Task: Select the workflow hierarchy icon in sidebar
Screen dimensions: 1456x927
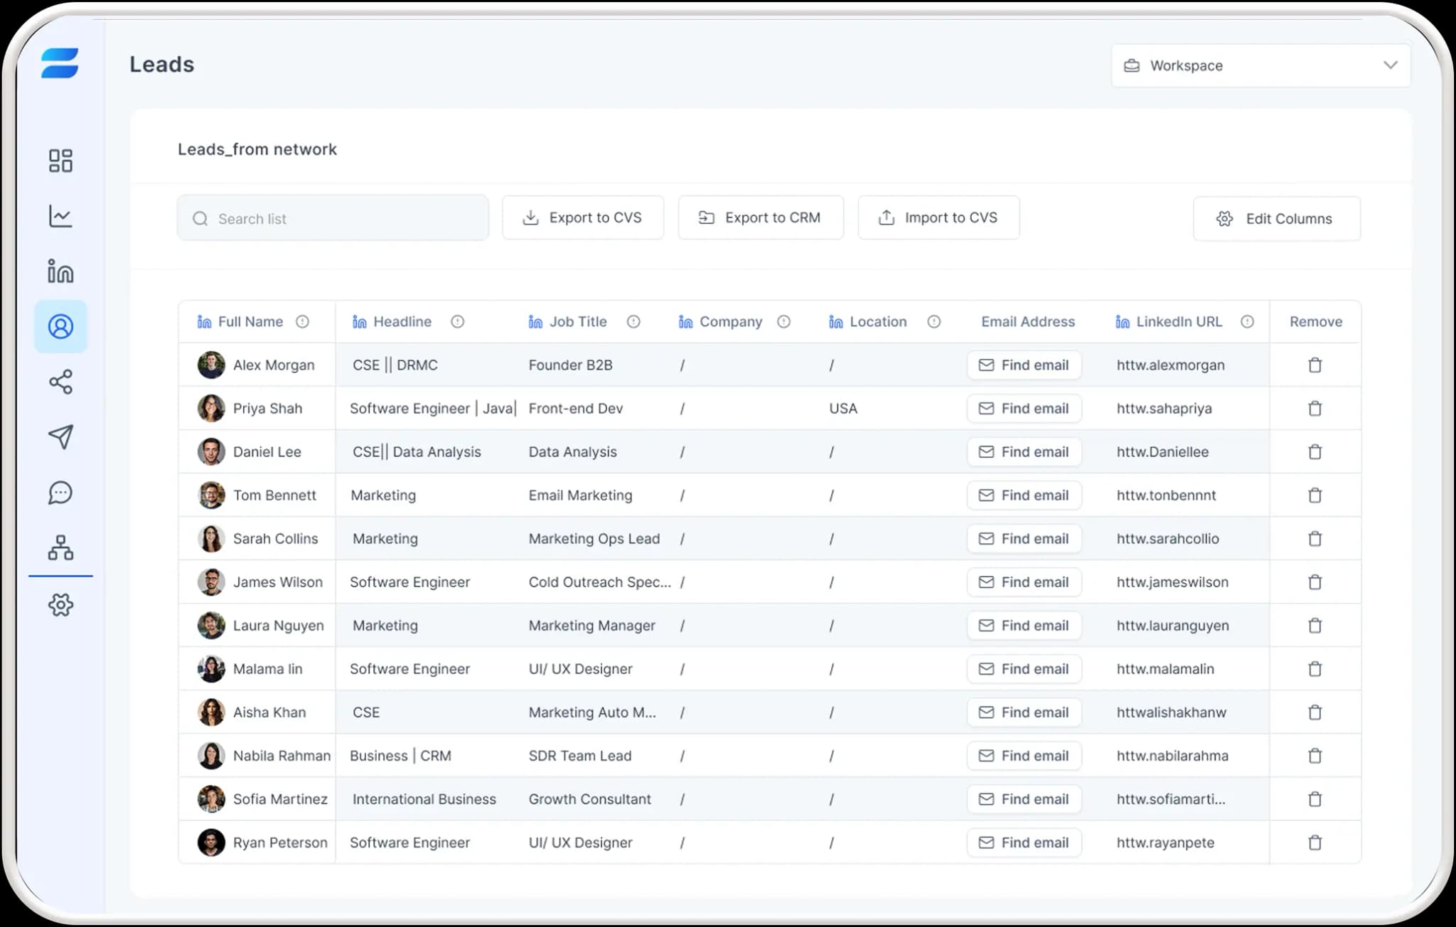Action: (x=61, y=548)
